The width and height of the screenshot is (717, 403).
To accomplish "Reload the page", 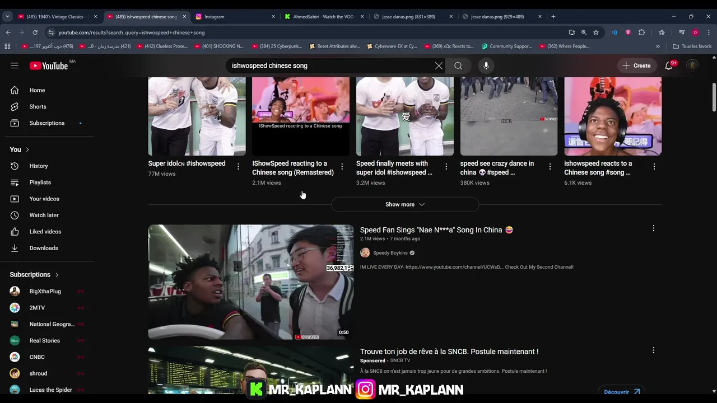I will (35, 32).
